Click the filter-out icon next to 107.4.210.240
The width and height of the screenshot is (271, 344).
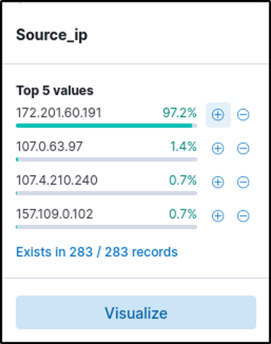pyautogui.click(x=243, y=181)
